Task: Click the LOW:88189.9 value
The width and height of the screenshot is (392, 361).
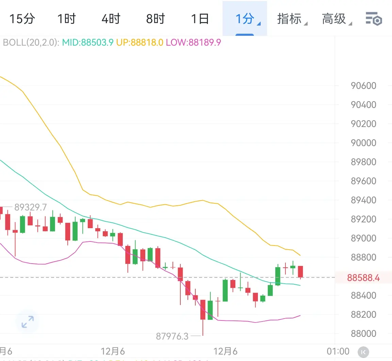Action: click(194, 42)
